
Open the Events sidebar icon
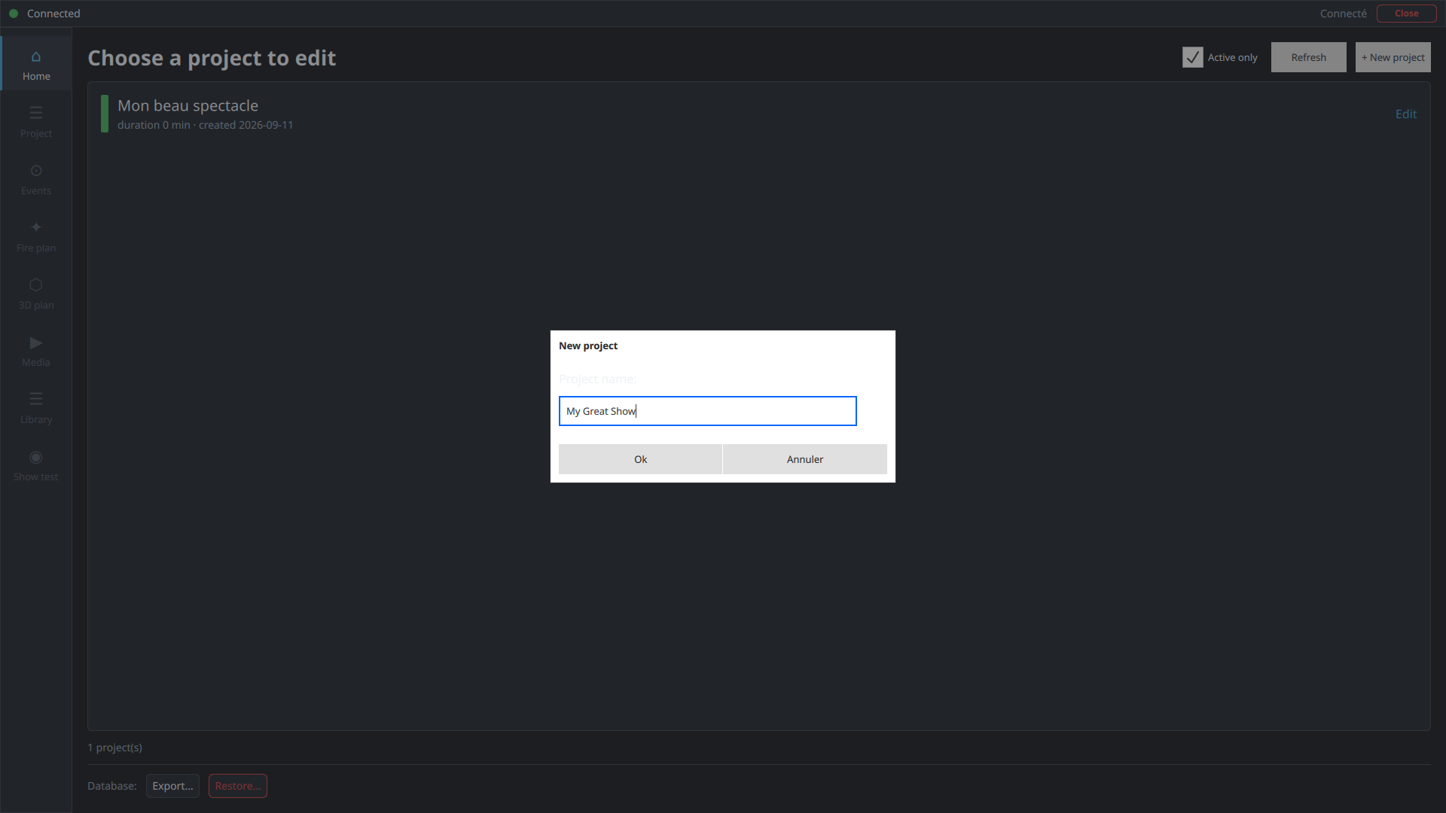[36, 179]
